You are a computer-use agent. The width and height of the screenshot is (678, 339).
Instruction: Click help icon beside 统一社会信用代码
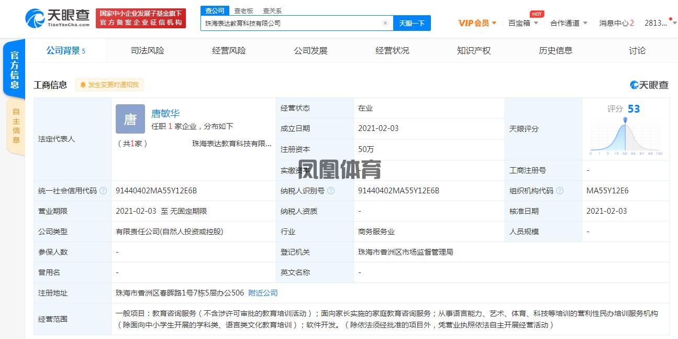(103, 191)
